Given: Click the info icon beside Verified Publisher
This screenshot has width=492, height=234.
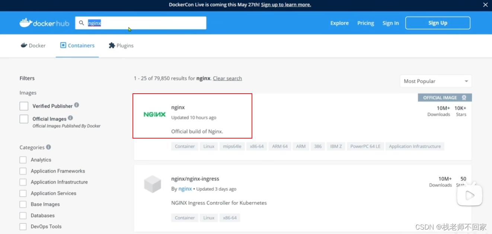Looking at the screenshot, I should [x=77, y=105].
